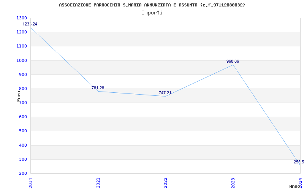Click the Anno x-axis title
This screenshot has width=304, height=190.
(x=295, y=186)
